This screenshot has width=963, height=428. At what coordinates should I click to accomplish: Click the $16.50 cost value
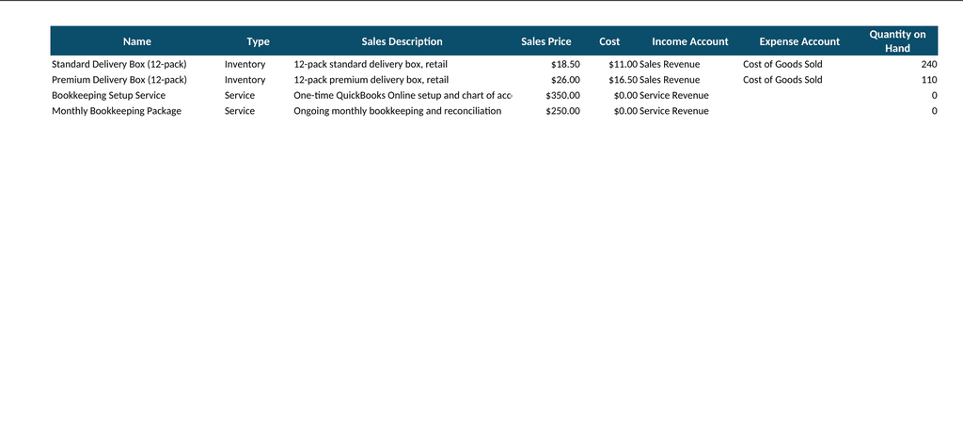click(x=624, y=80)
